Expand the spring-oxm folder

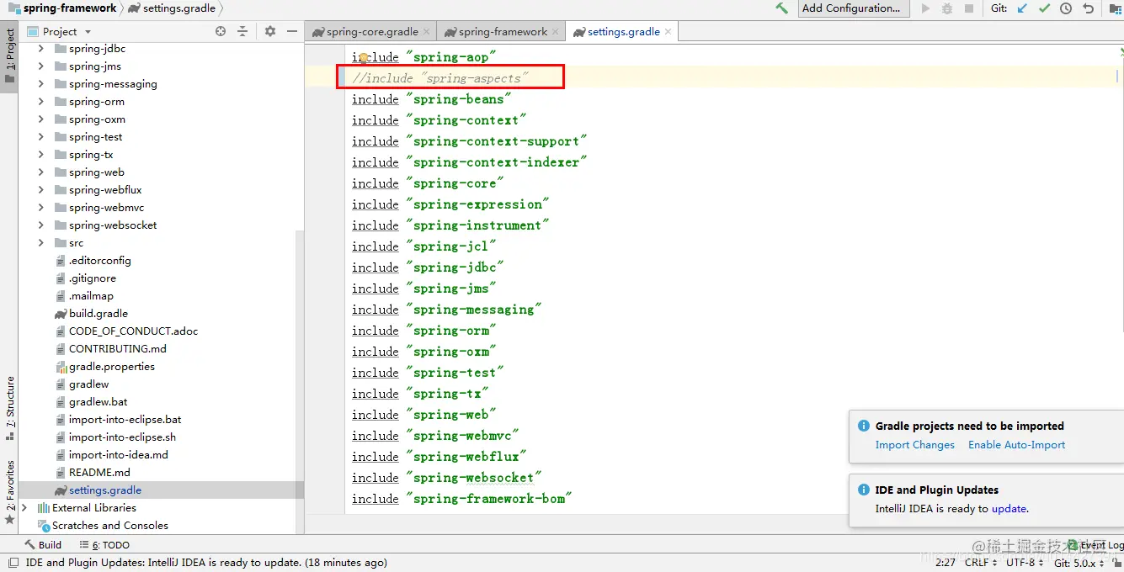point(40,119)
